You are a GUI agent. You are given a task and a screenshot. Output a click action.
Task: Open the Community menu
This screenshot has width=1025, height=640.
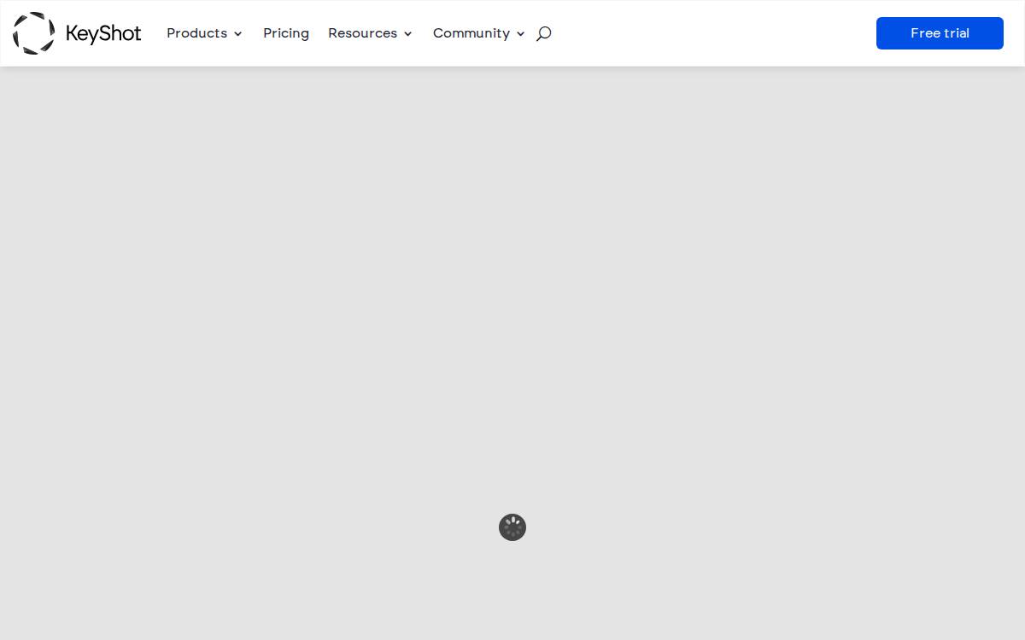[x=471, y=33]
